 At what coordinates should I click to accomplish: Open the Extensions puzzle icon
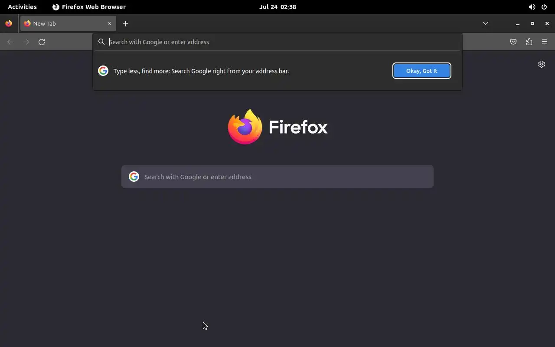[x=529, y=42]
